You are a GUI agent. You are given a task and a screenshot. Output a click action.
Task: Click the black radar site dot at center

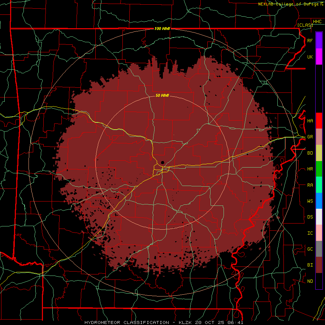[162, 163]
